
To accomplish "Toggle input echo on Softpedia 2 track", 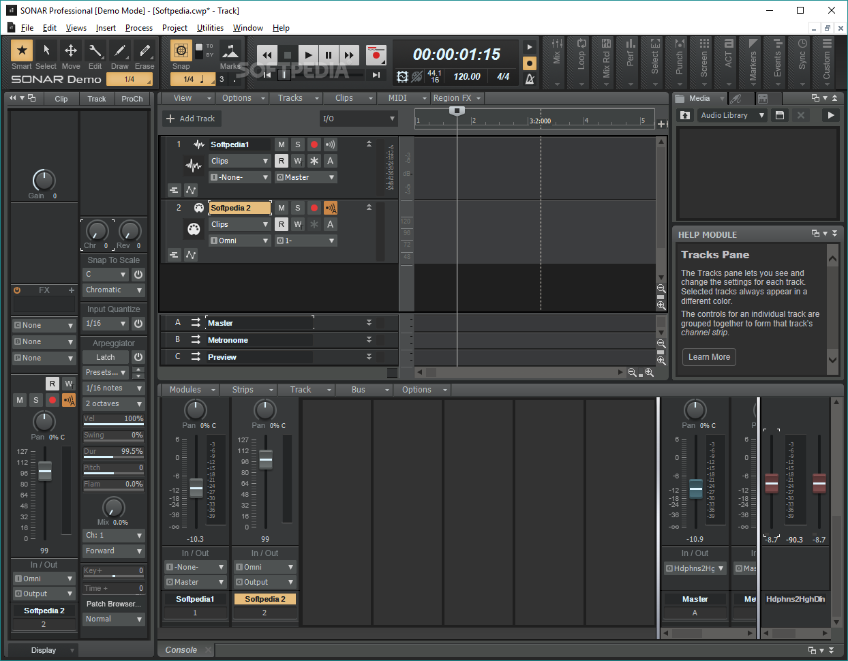I will coord(331,208).
